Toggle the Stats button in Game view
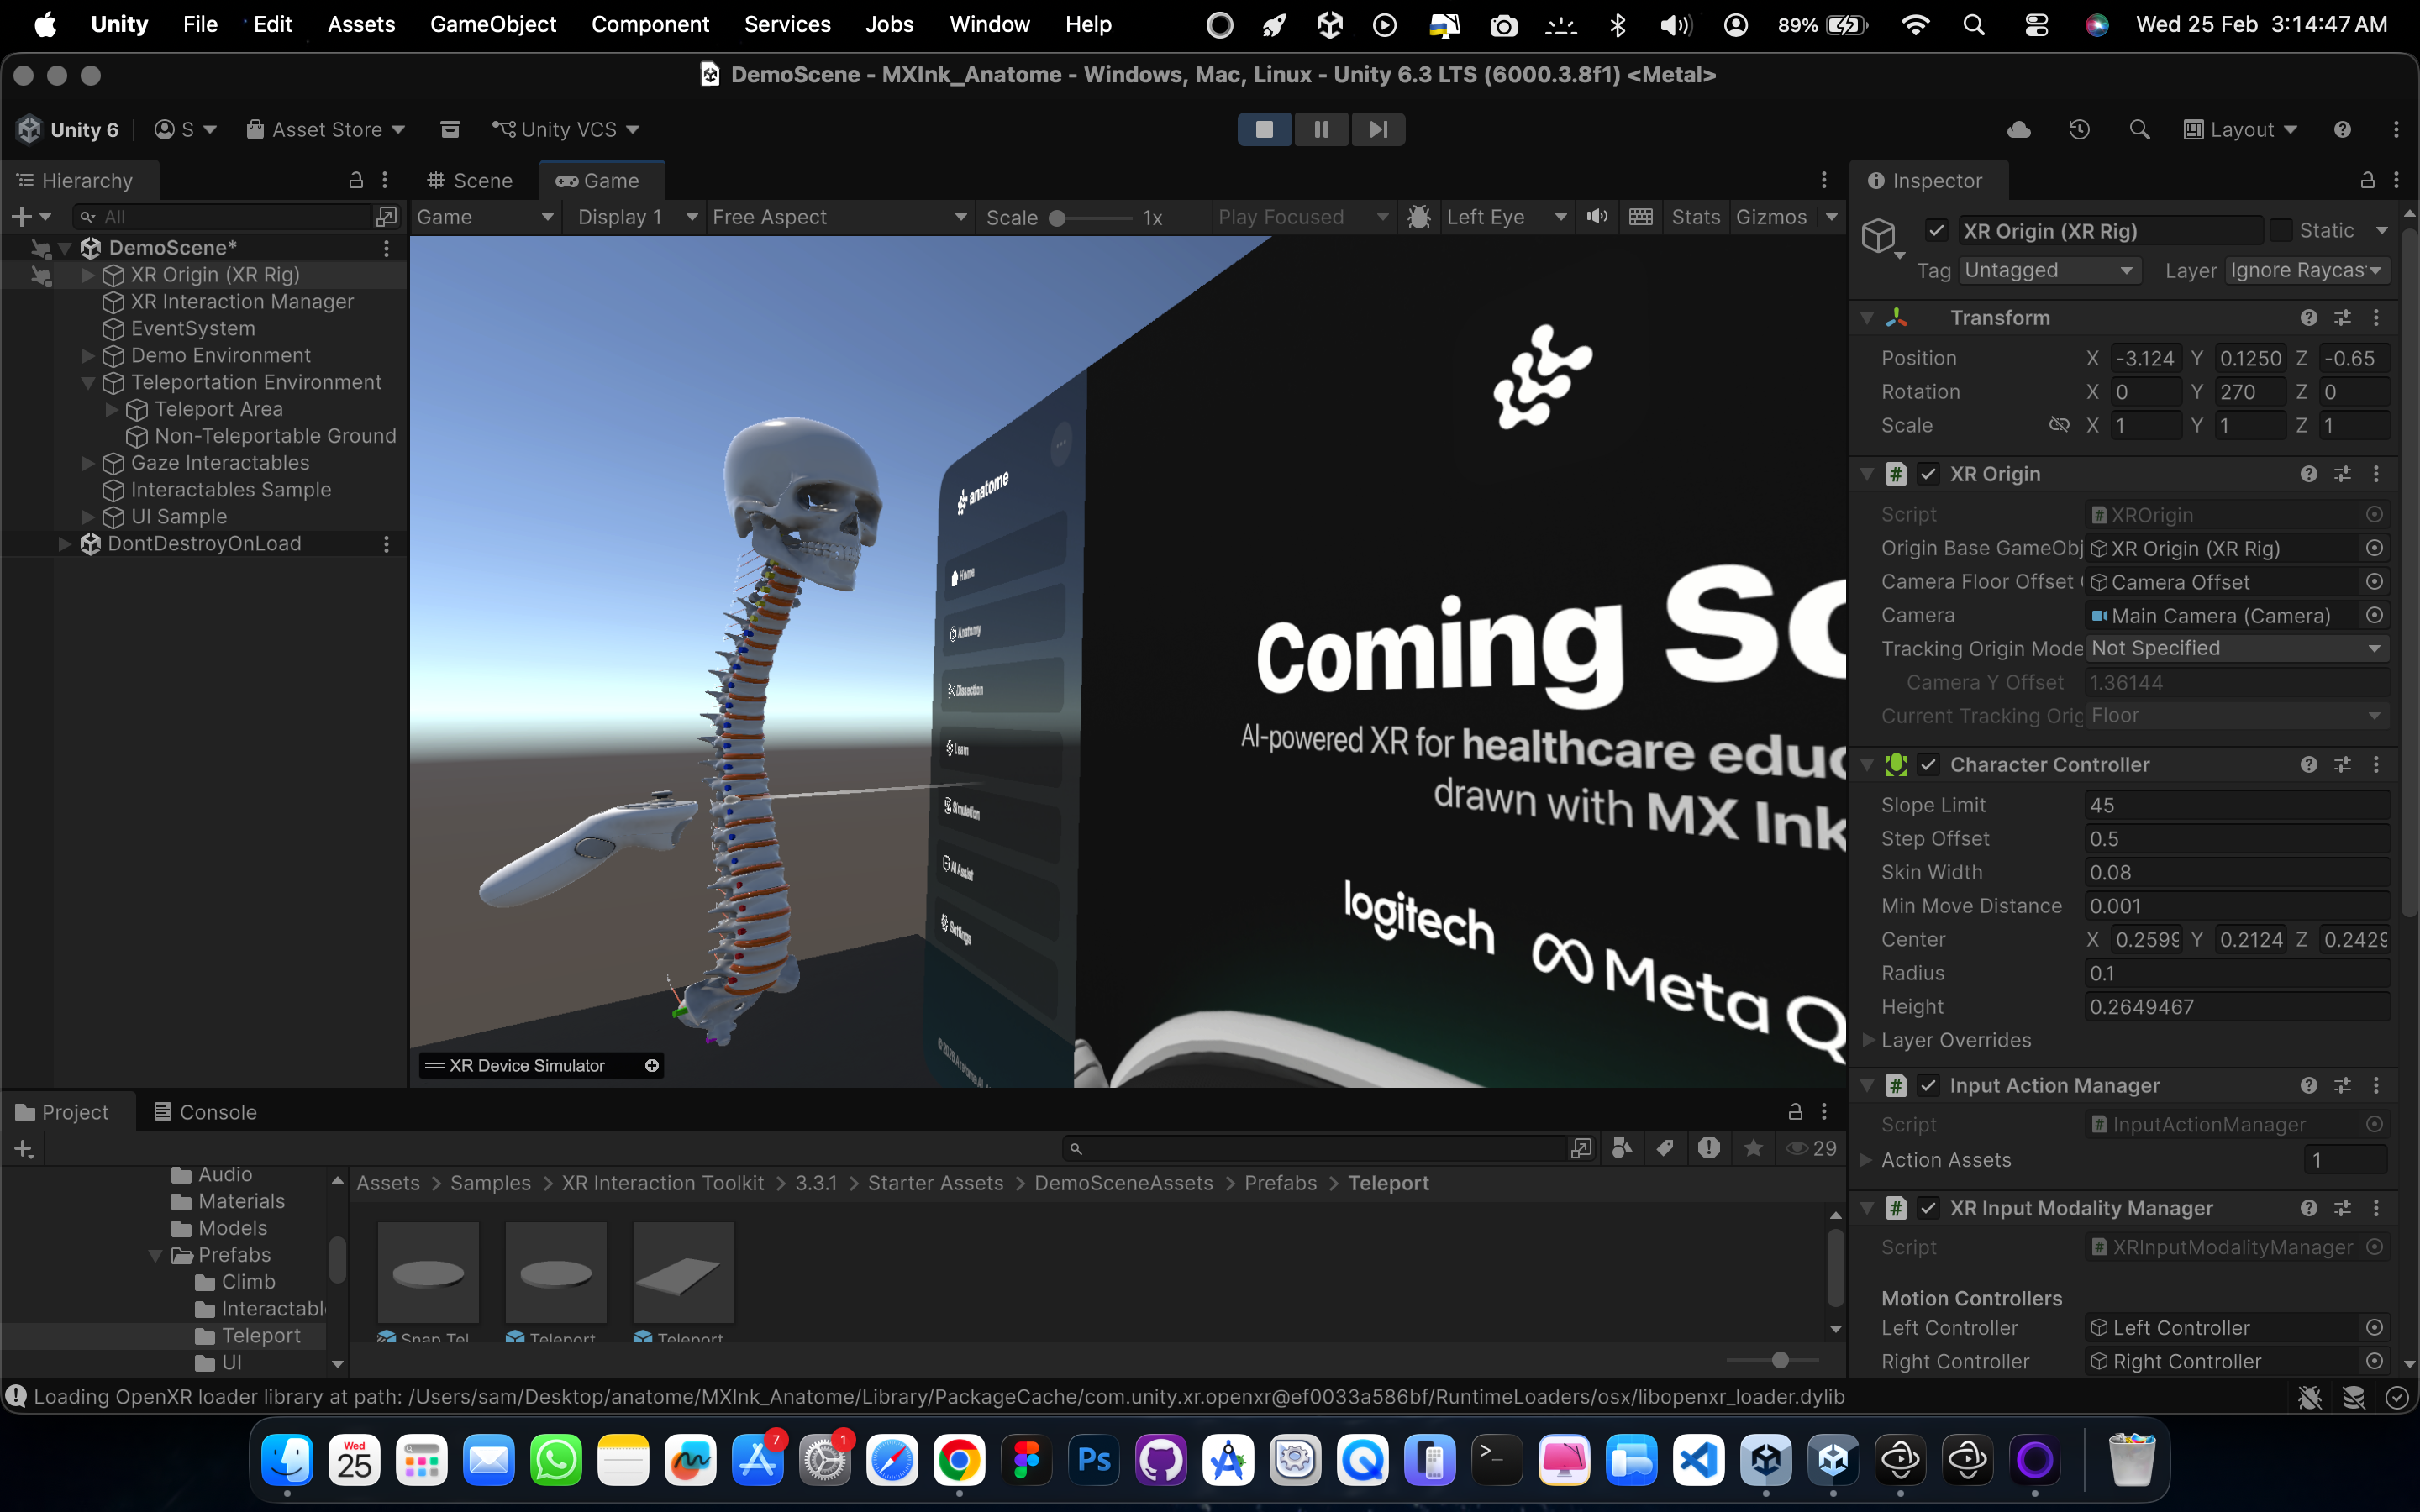 (1695, 217)
